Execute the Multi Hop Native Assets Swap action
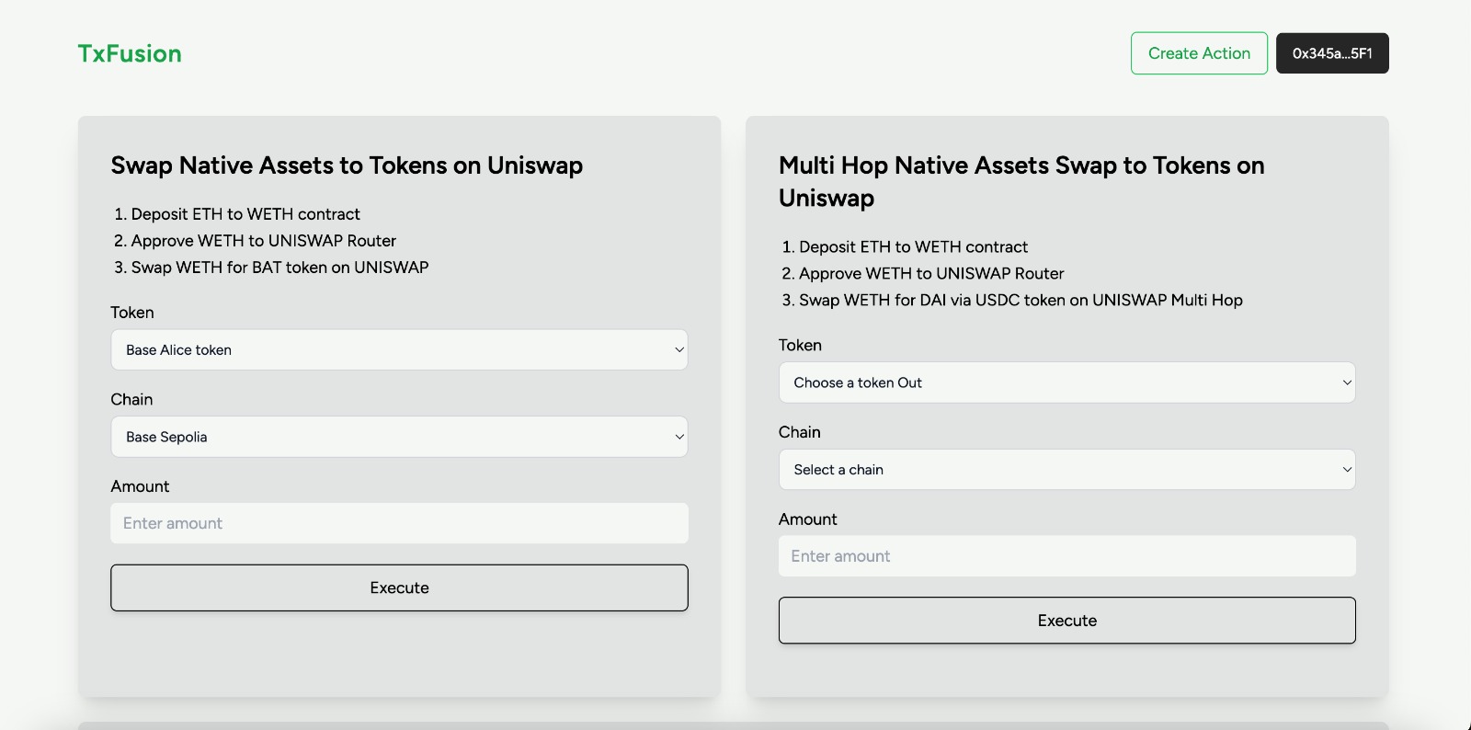 click(x=1066, y=621)
